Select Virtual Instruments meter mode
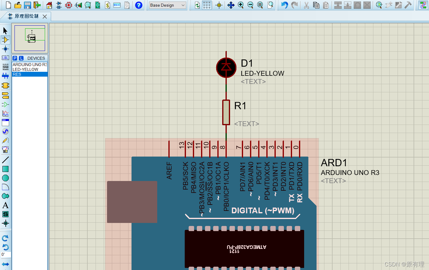 (5, 150)
